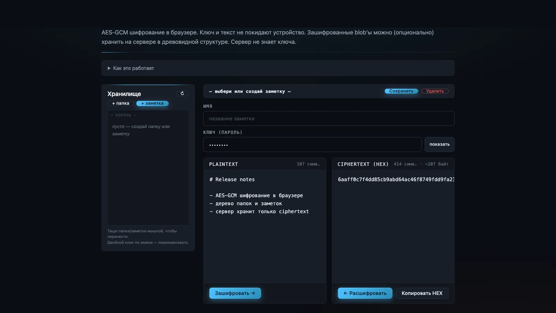556x313 pixels.
Task: Click the 'Корень' root tree label
Action: [123, 115]
